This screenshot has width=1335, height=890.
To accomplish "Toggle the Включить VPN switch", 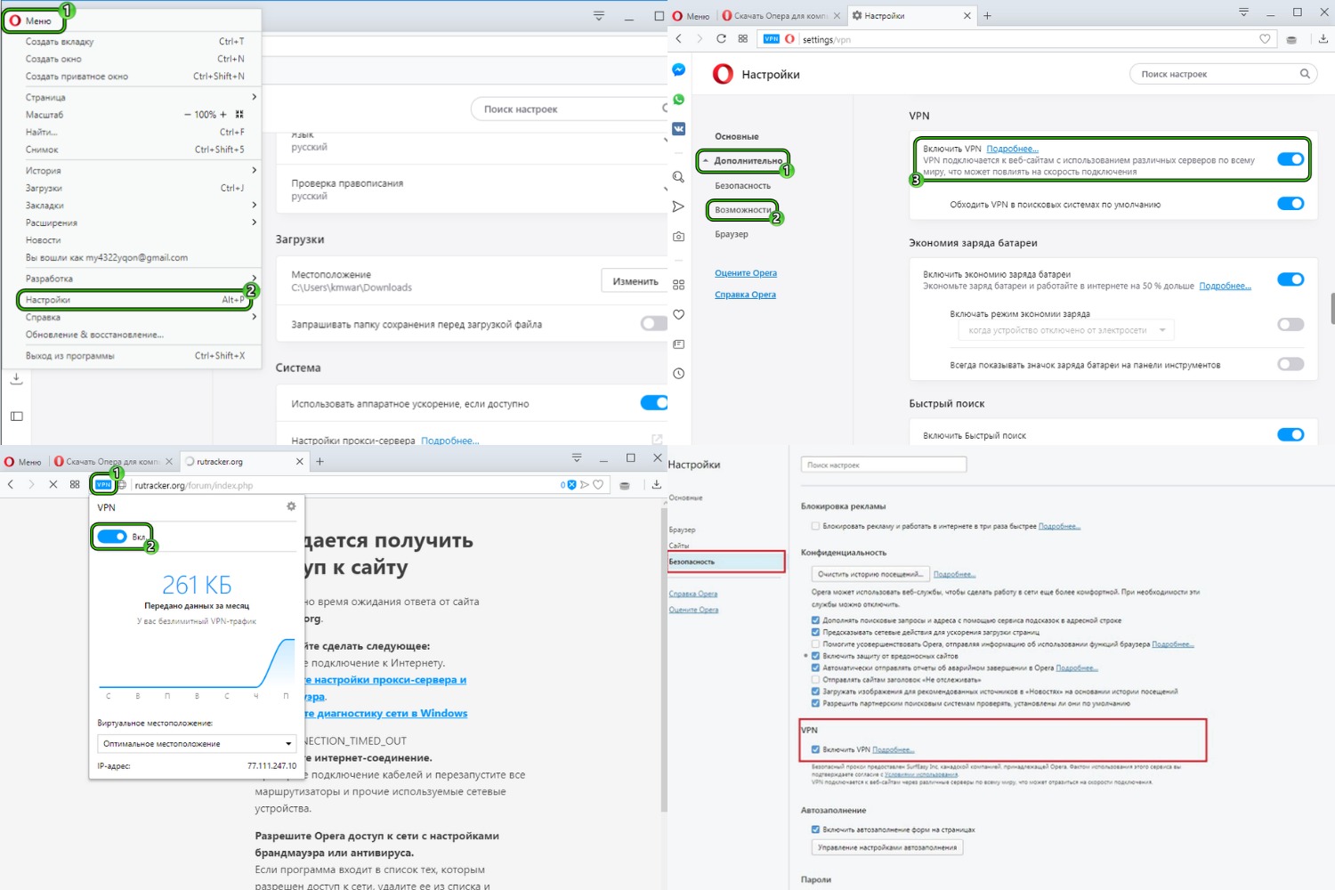I will [x=1290, y=159].
